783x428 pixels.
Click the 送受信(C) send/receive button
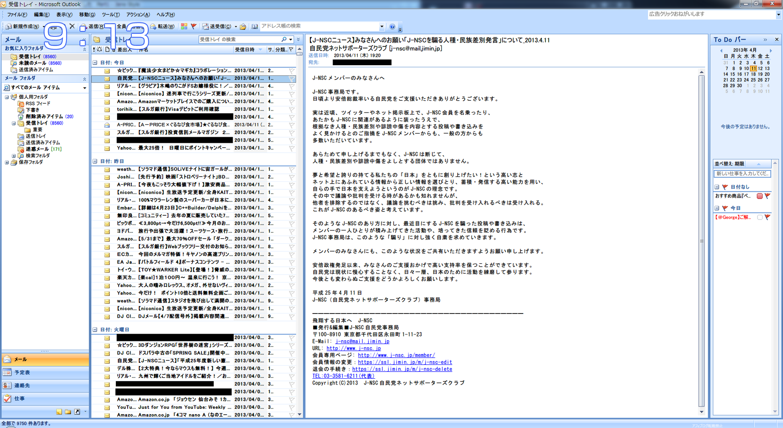coord(217,26)
